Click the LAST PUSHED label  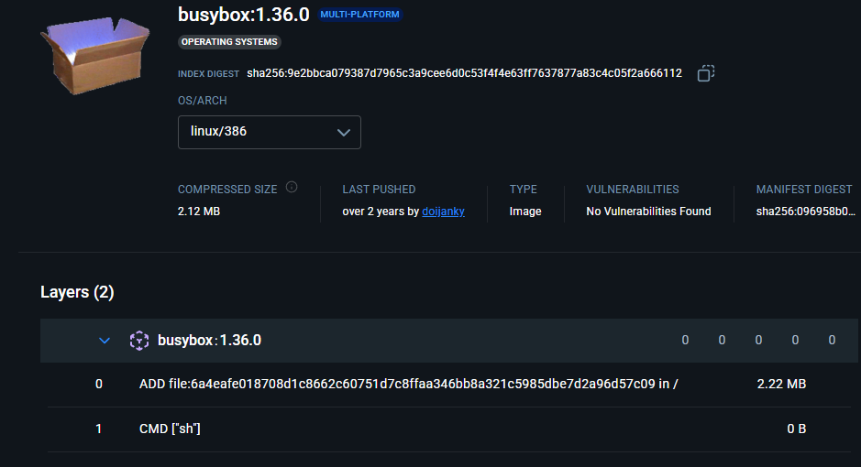[379, 190]
